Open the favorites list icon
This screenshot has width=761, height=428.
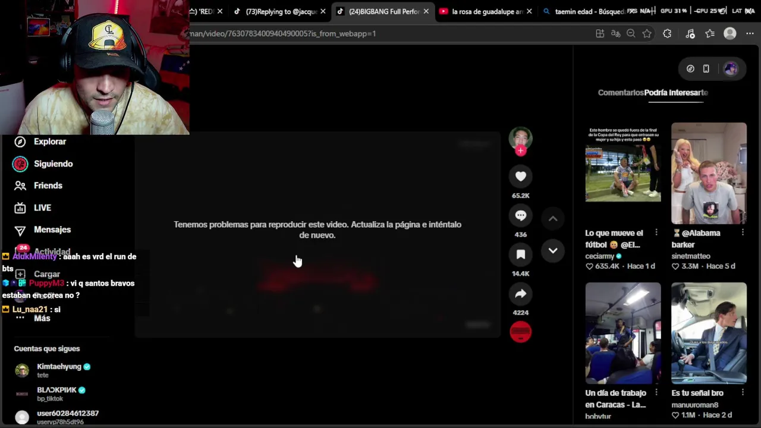(710, 34)
